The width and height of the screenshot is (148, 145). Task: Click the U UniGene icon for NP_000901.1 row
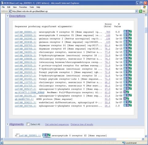point(125,31)
